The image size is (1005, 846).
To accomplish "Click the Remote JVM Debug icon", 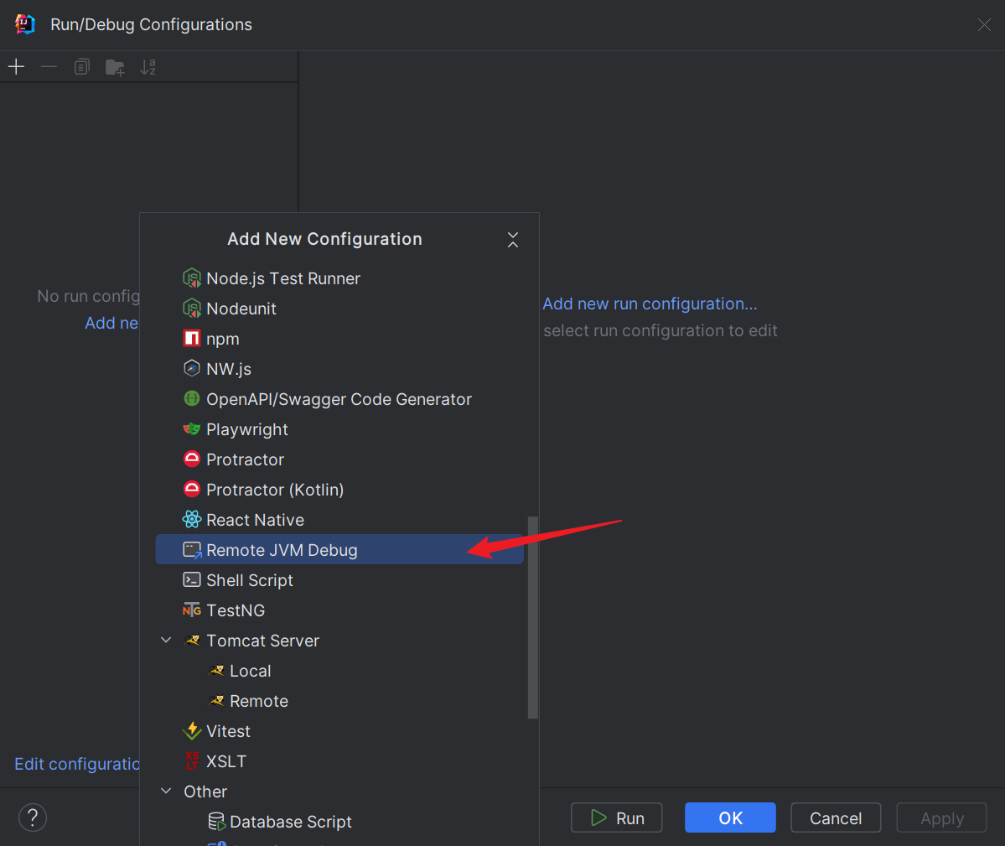I will click(x=192, y=550).
